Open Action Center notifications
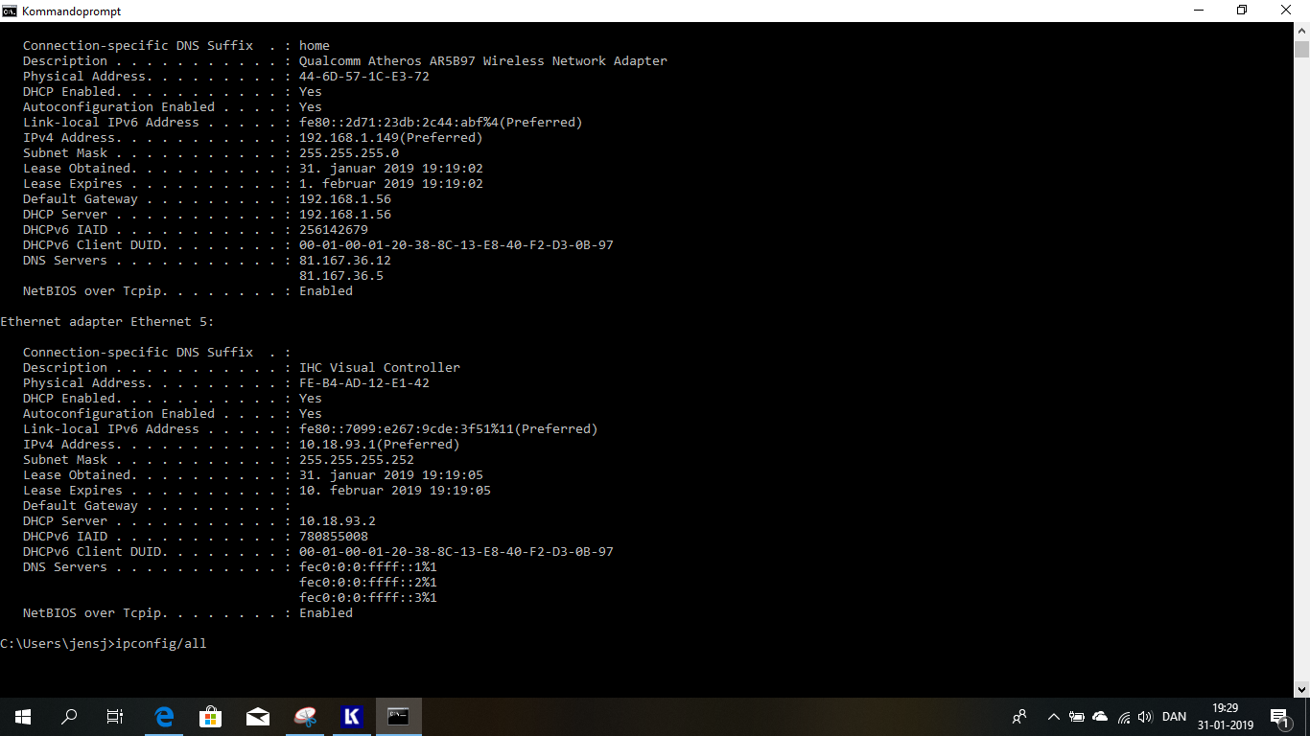 pos(1278,717)
